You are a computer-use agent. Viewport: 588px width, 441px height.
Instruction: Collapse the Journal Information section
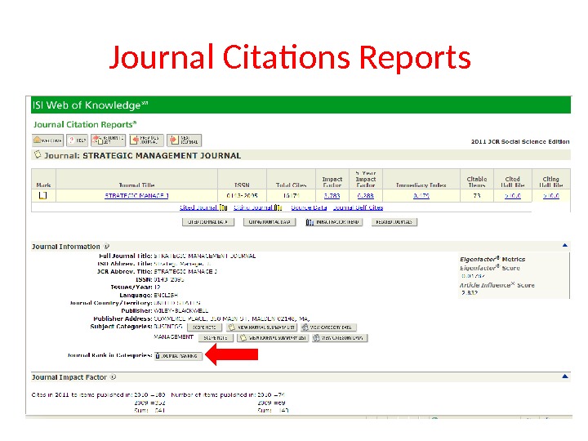[565, 245]
